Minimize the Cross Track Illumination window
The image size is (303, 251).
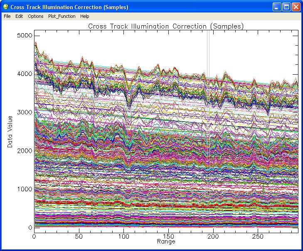(277, 7)
